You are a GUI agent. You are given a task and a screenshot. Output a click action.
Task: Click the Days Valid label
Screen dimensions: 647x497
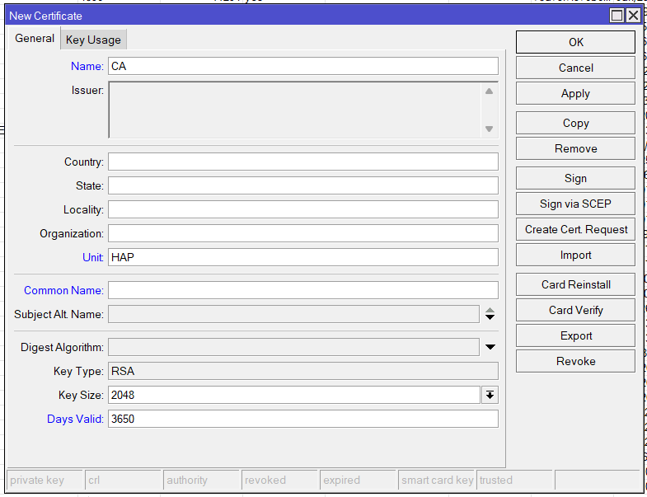(75, 420)
